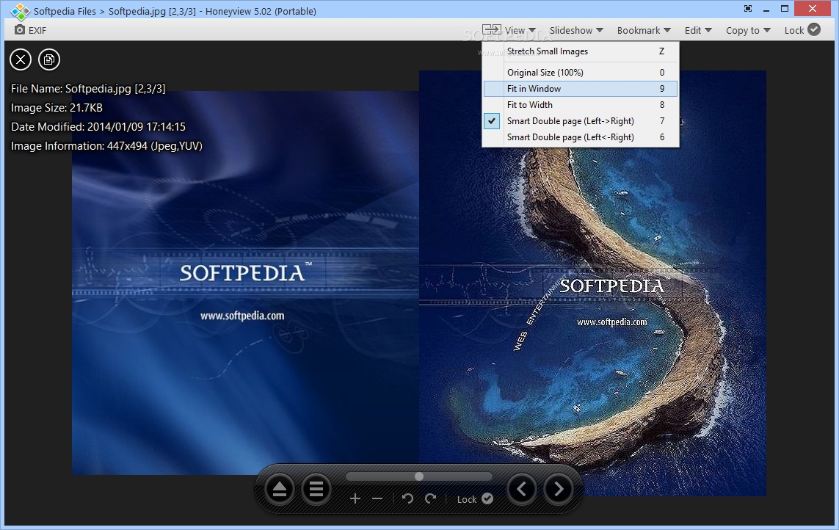Rotate image clockwise

point(431,499)
